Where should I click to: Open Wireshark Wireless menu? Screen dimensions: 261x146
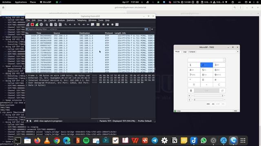[x=92, y=20]
